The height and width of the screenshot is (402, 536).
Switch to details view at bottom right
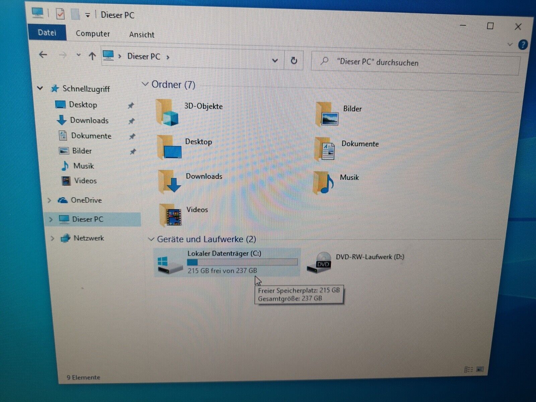468,369
